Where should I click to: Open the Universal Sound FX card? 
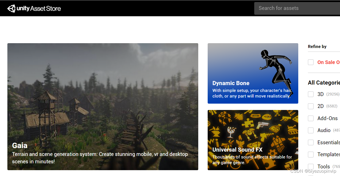[253, 140]
